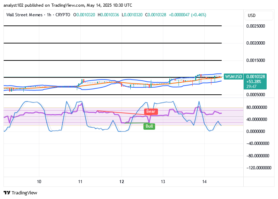This screenshot has width=278, height=199.
Task: Click the green bullish divergence line
Action: (137, 123)
